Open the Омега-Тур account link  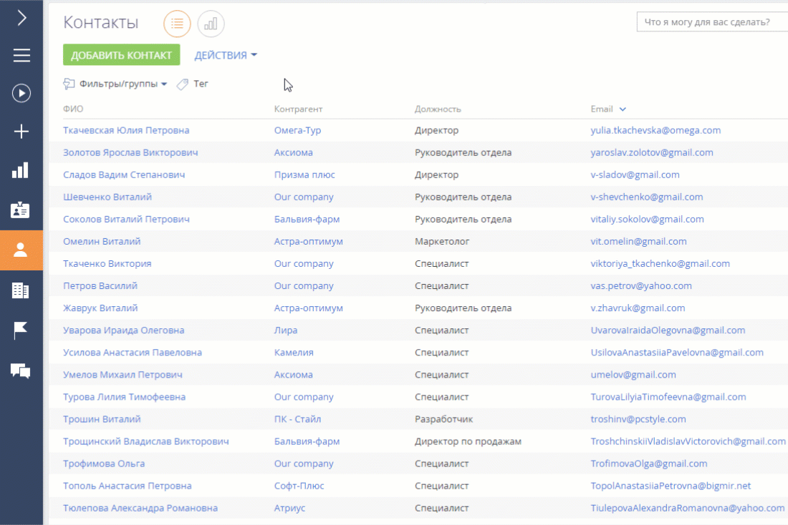[x=297, y=130]
